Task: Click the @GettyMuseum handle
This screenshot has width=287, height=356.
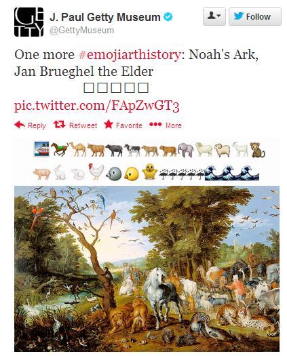Action: (x=82, y=31)
